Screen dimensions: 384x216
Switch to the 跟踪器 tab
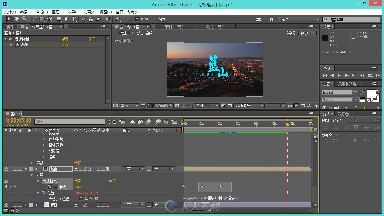343,114
